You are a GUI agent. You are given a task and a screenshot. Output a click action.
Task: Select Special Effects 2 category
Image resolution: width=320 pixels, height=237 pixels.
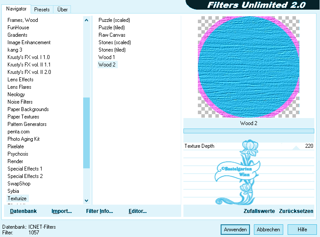point(25,176)
